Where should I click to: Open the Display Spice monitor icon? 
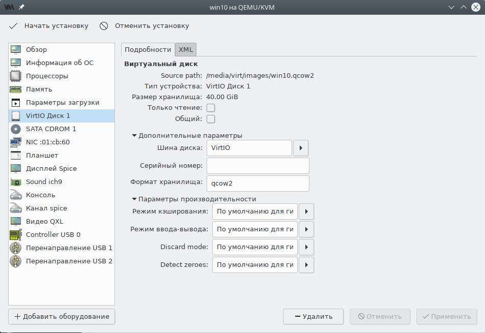(x=16, y=169)
